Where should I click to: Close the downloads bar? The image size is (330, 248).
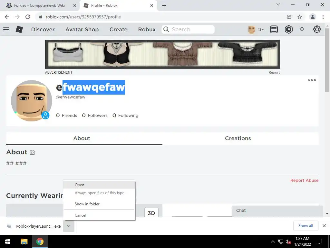pos(324,226)
